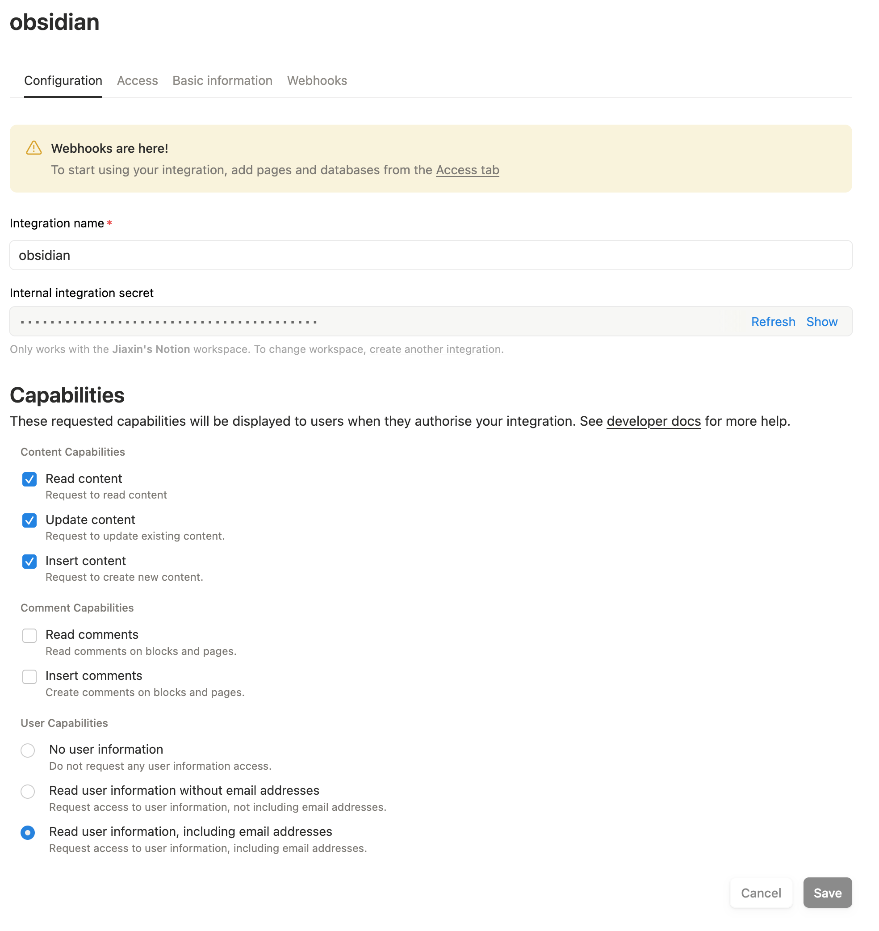879x931 pixels.
Task: Select the Configuration tab
Action: (x=63, y=80)
